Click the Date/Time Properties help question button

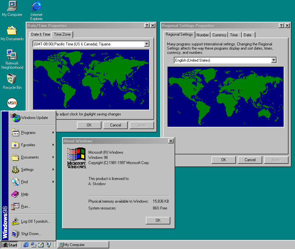coord(147,26)
